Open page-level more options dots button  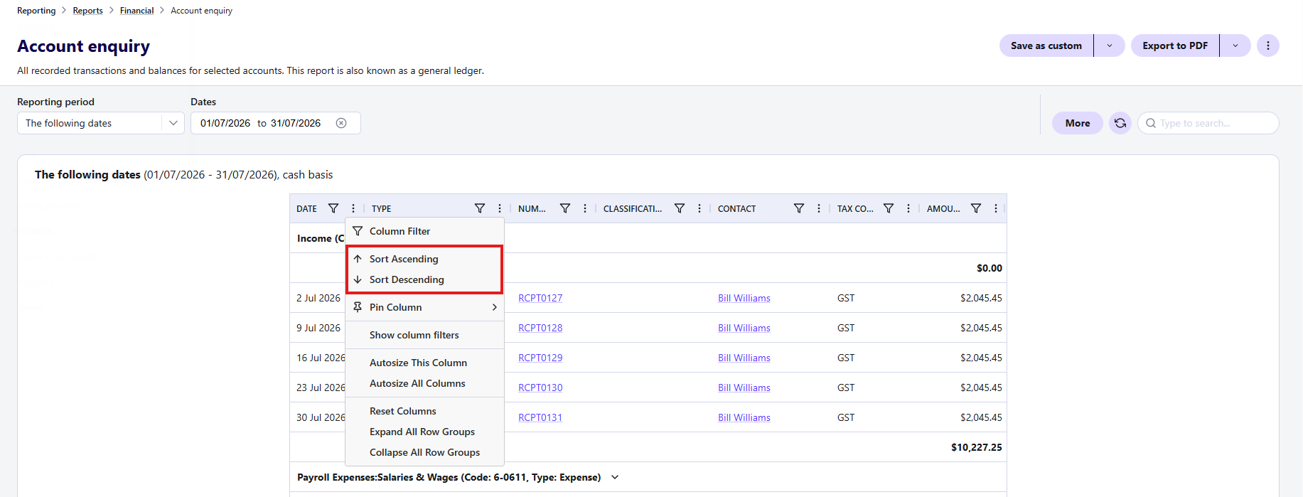pyautogui.click(x=1268, y=46)
